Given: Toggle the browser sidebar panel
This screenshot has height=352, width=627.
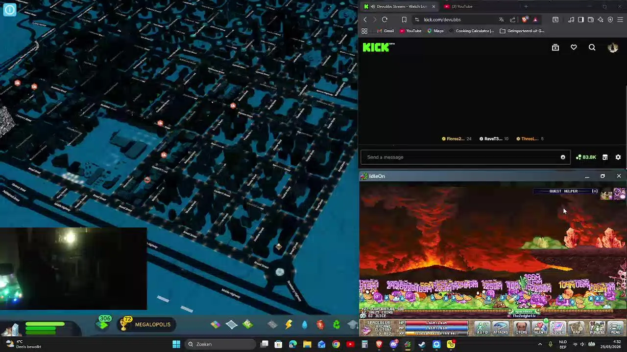Looking at the screenshot, I should click(580, 20).
